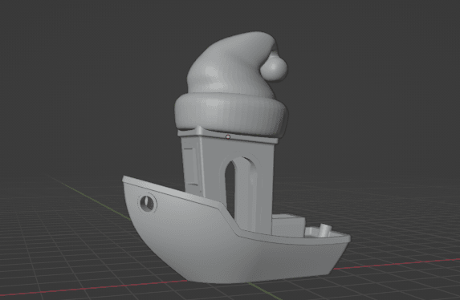This screenshot has width=460, height=300.
Task: Click the rectangular box on the rear deck
Action: (x=288, y=226)
